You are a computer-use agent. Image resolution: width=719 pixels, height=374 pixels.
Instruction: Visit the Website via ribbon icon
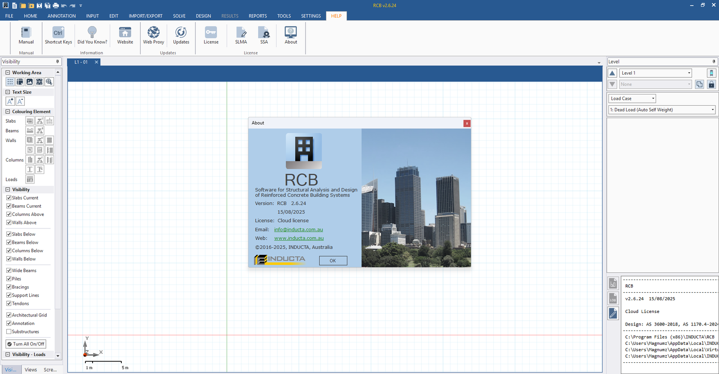click(125, 36)
